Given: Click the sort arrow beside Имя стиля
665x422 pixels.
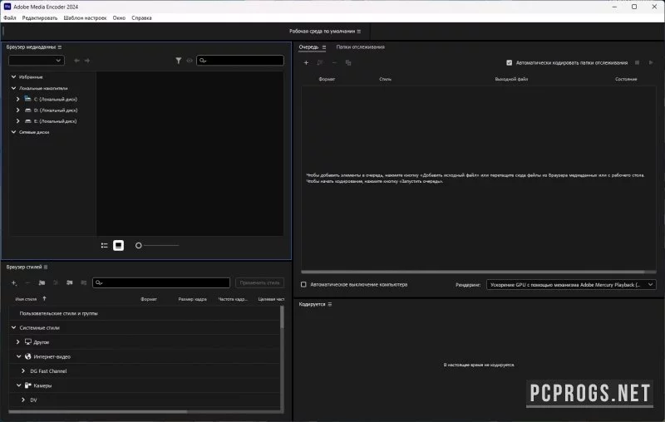Looking at the screenshot, I should (x=45, y=299).
